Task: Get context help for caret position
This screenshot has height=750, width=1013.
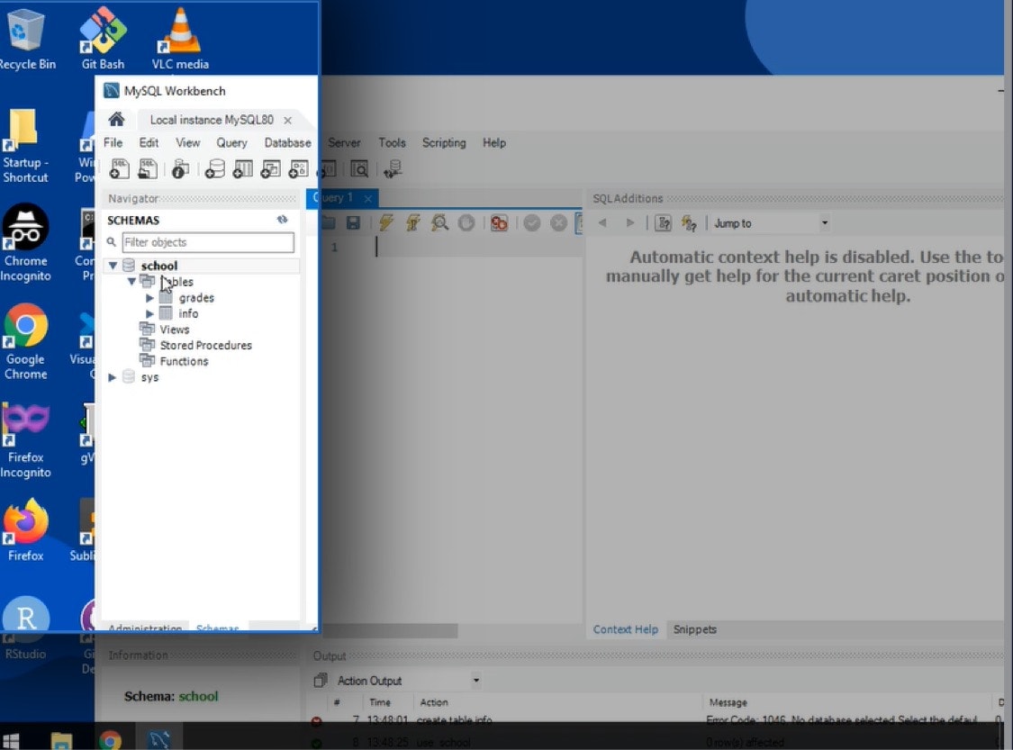Action: pyautogui.click(x=664, y=223)
